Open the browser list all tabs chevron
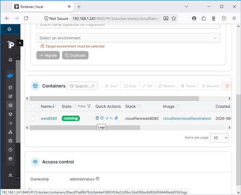Image resolution: width=241 pixels, height=195 pixels. point(186,6)
